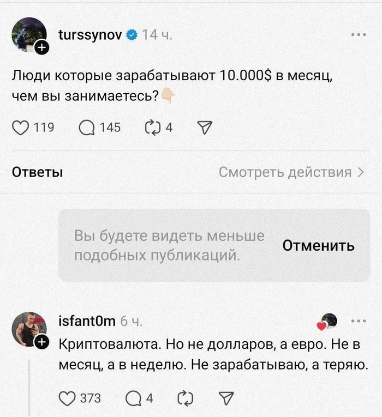The height and width of the screenshot is (417, 382).
Task: Select the Ответы section header
Action: click(x=38, y=172)
